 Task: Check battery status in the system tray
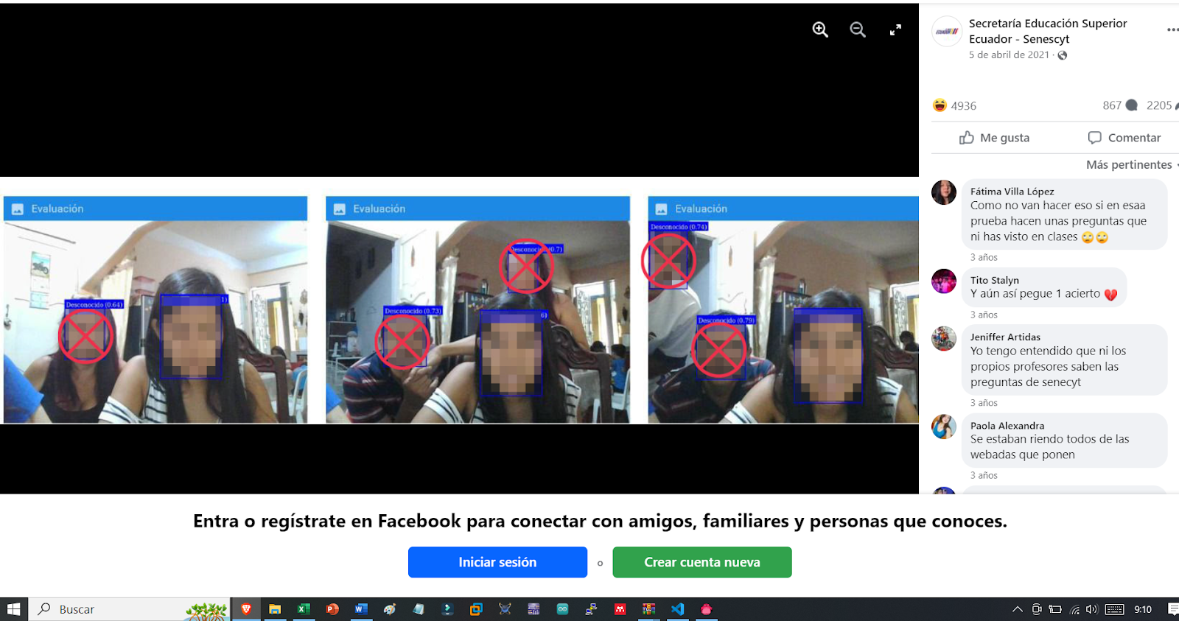pyautogui.click(x=1055, y=609)
